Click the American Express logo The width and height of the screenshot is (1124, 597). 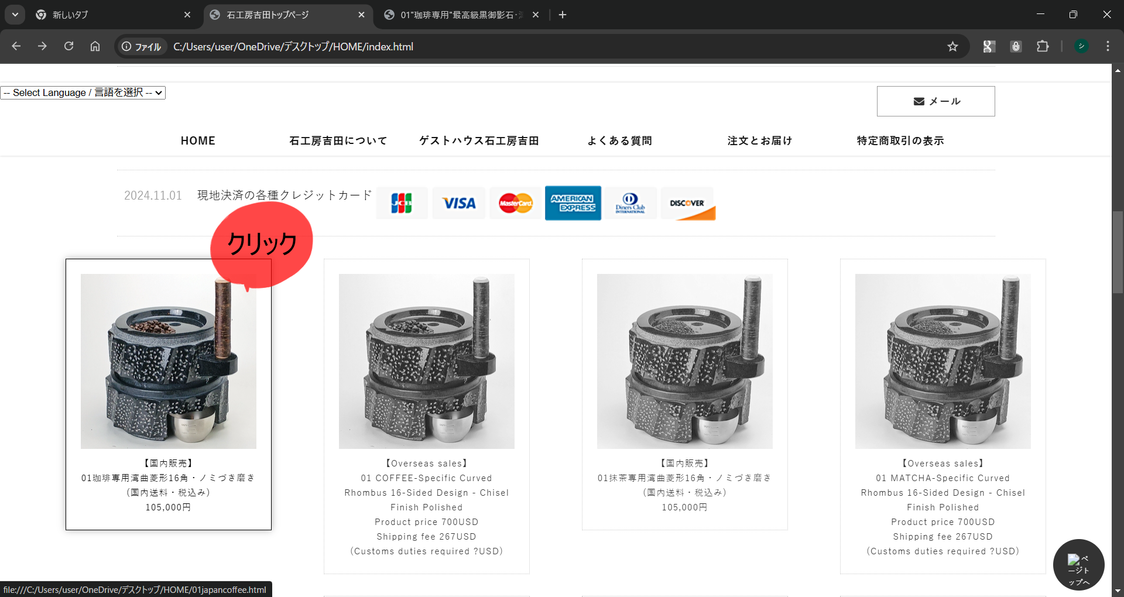coord(573,203)
